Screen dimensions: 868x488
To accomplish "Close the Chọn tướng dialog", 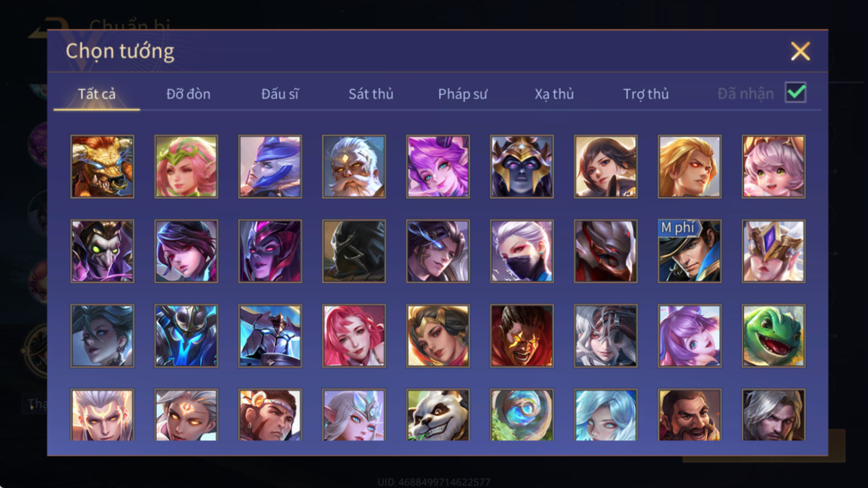I will click(800, 51).
